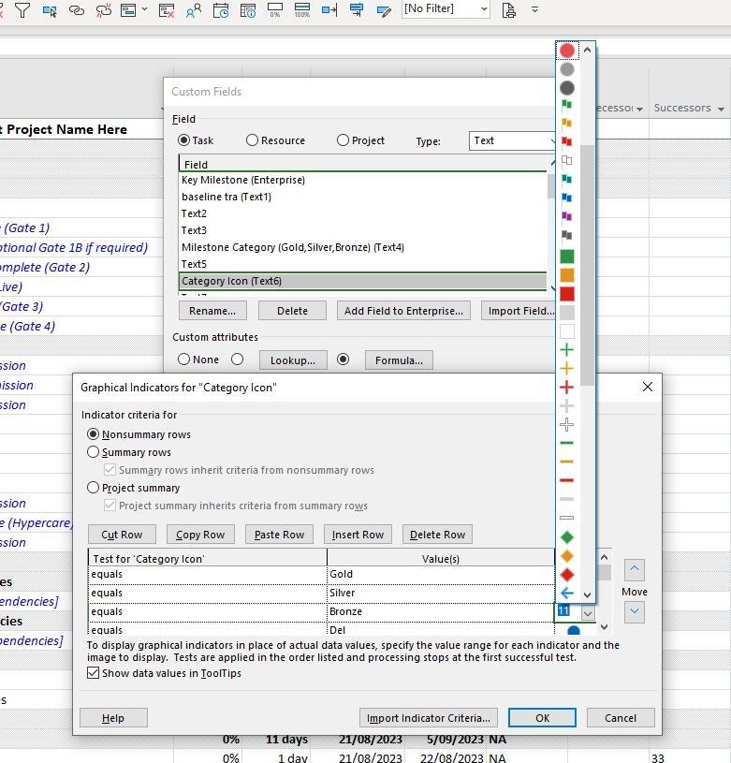The image size is (731, 763).
Task: Open dropdown arrow beside task view icon
Action: [144, 9]
